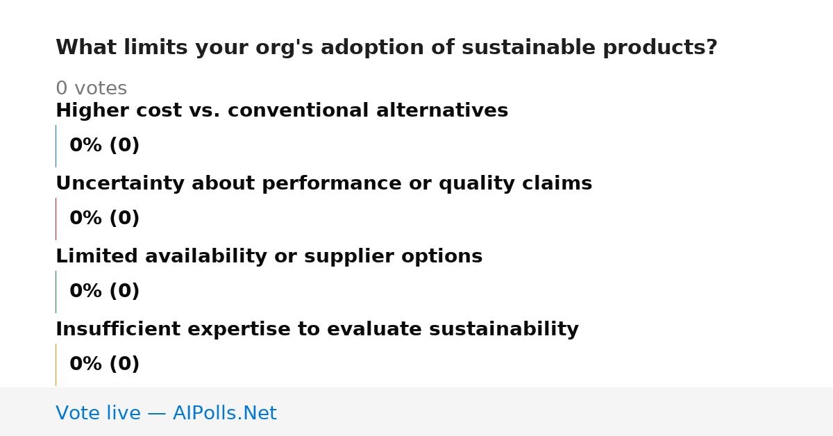
Task: Open the Vote live AIPolls.Net link
Action: point(166,413)
